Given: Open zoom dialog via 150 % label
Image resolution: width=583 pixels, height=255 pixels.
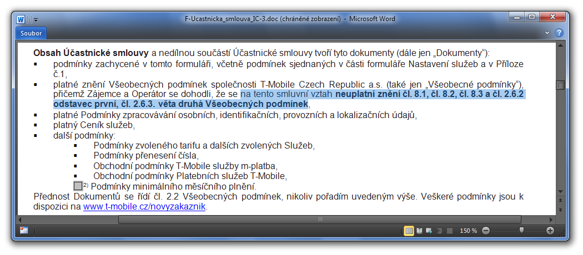Looking at the screenshot, I should point(468,231).
